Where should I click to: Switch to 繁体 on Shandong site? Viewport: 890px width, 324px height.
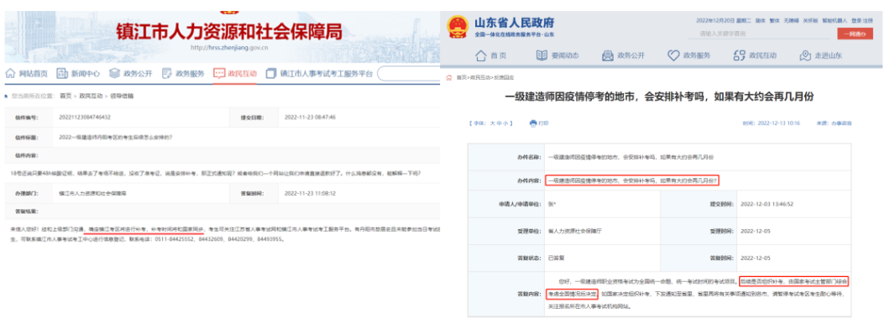coord(774,20)
